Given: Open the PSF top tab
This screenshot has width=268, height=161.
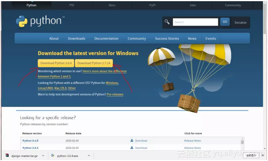Looking at the screenshot, I should click(72, 5).
